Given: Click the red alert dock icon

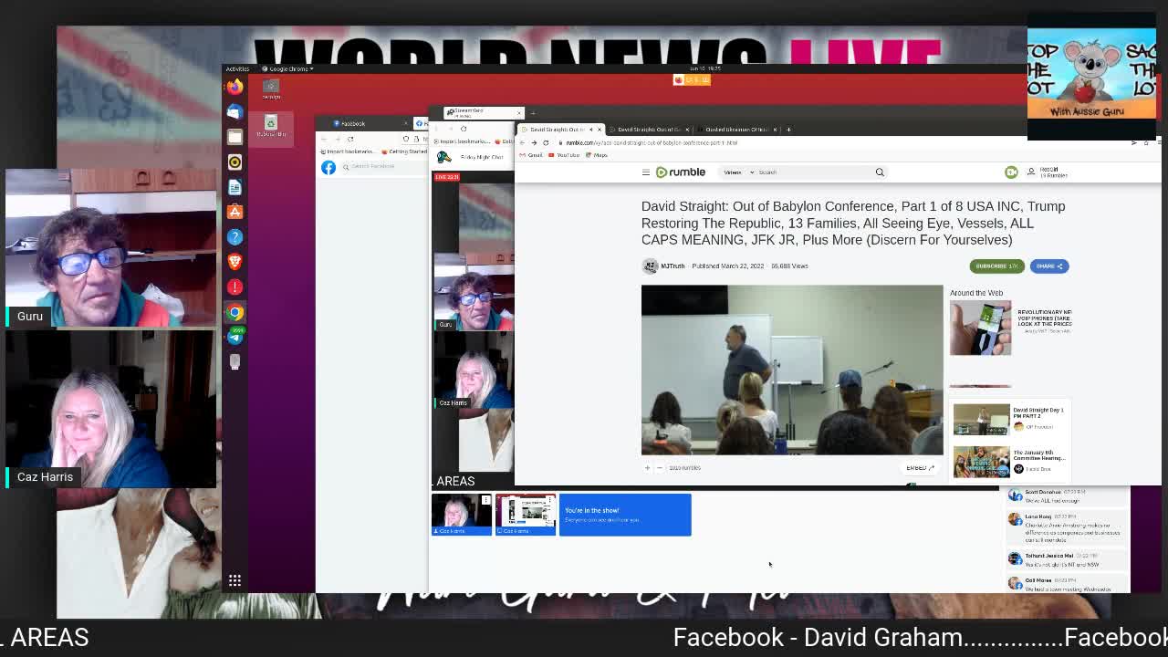Looking at the screenshot, I should [x=235, y=287].
